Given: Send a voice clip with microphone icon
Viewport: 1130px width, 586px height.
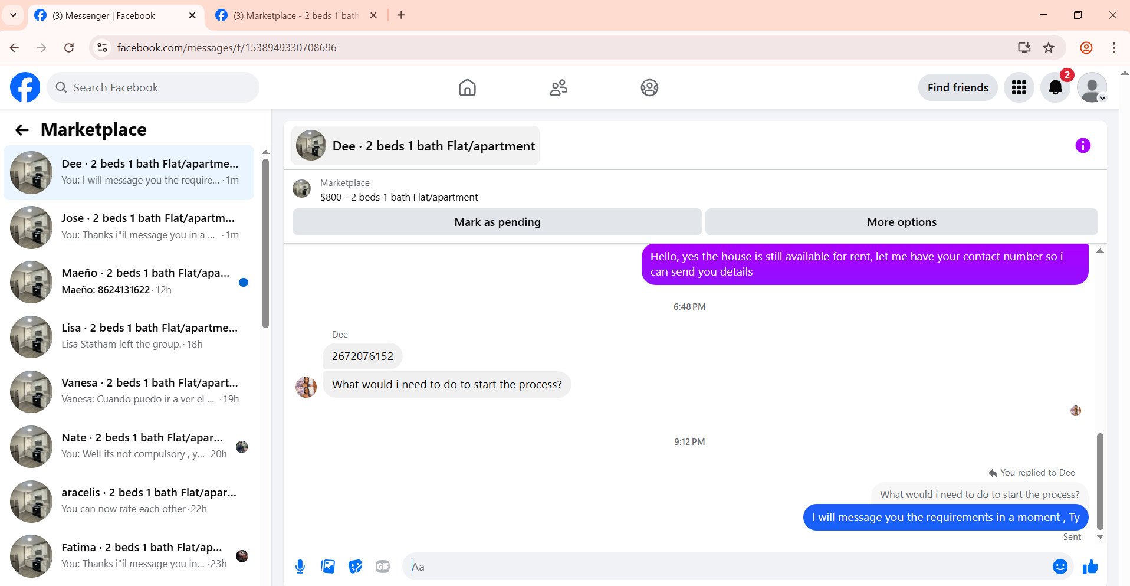Looking at the screenshot, I should click(x=300, y=567).
